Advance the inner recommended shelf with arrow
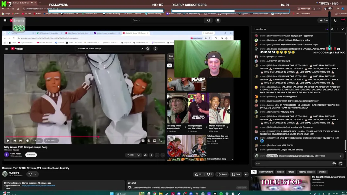This screenshot has width=347, height=195. 229,111
